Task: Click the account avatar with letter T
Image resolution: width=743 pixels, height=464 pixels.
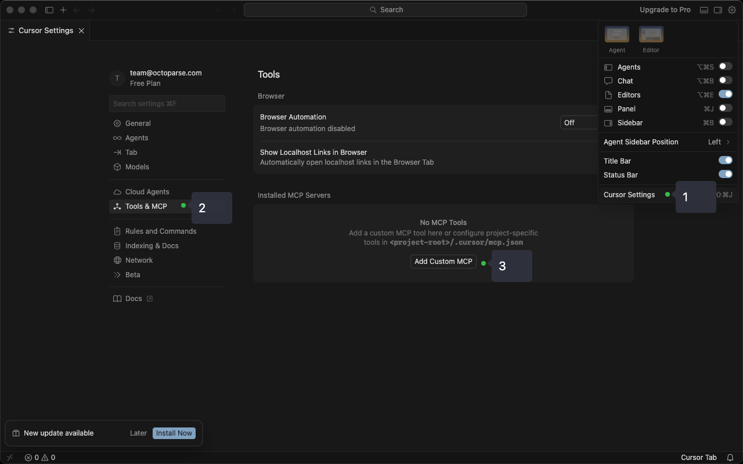Action: click(x=117, y=78)
